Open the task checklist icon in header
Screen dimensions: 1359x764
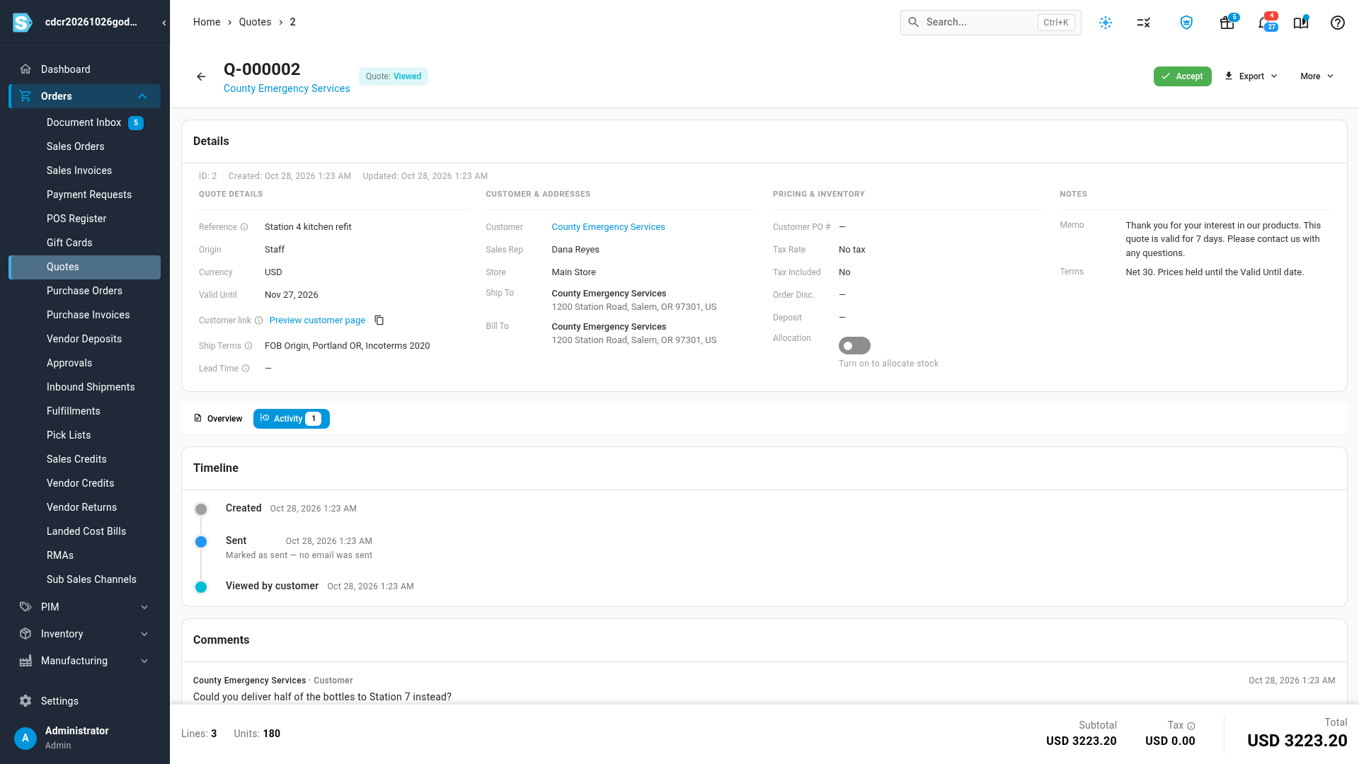(1144, 23)
